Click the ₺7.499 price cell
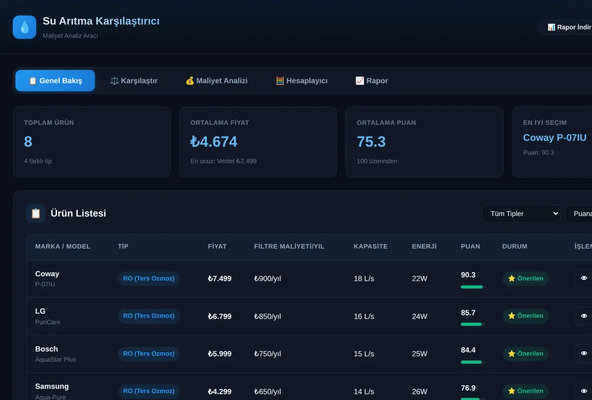Image resolution: width=592 pixels, height=400 pixels. point(220,279)
